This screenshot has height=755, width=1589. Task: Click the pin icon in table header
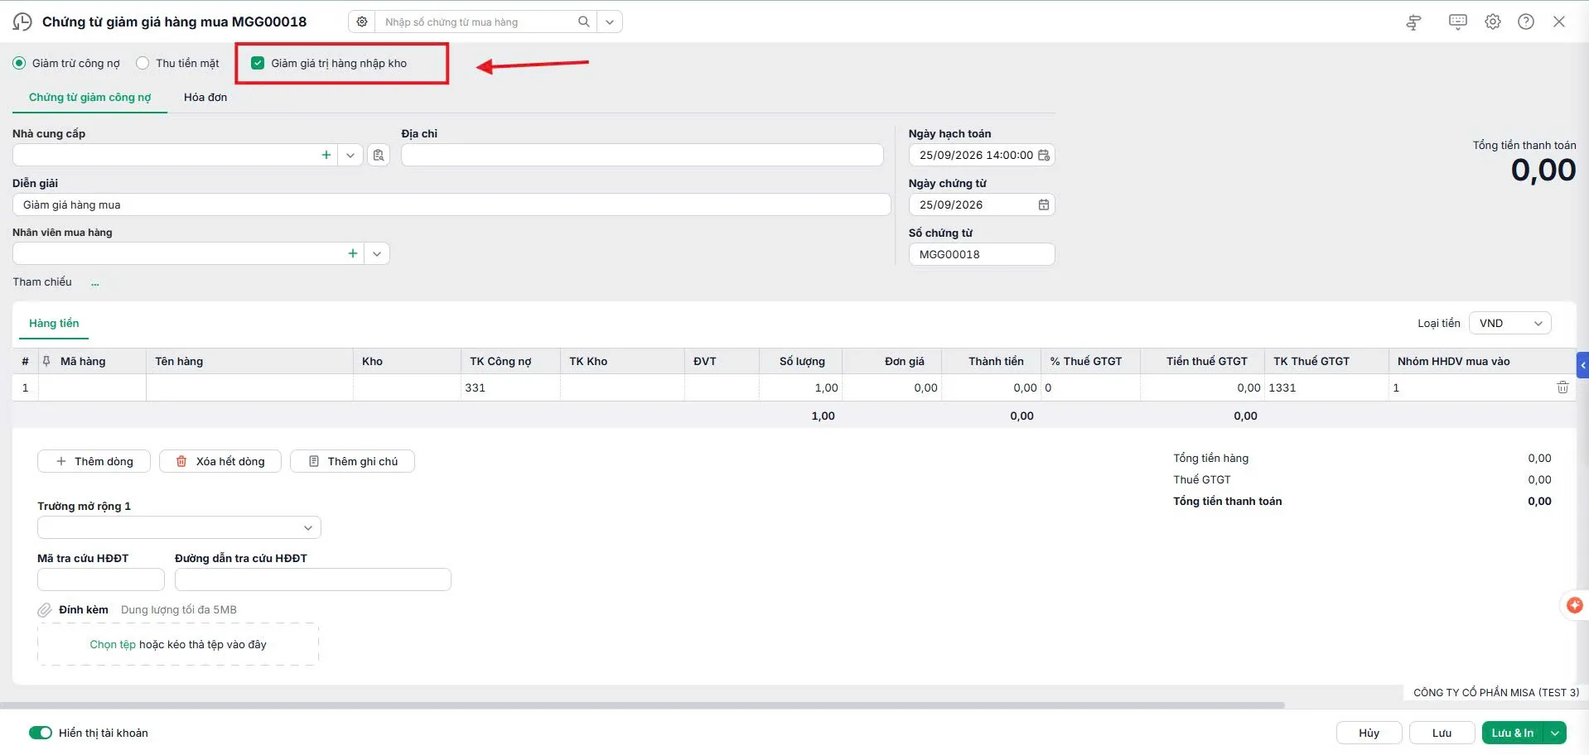click(x=46, y=361)
